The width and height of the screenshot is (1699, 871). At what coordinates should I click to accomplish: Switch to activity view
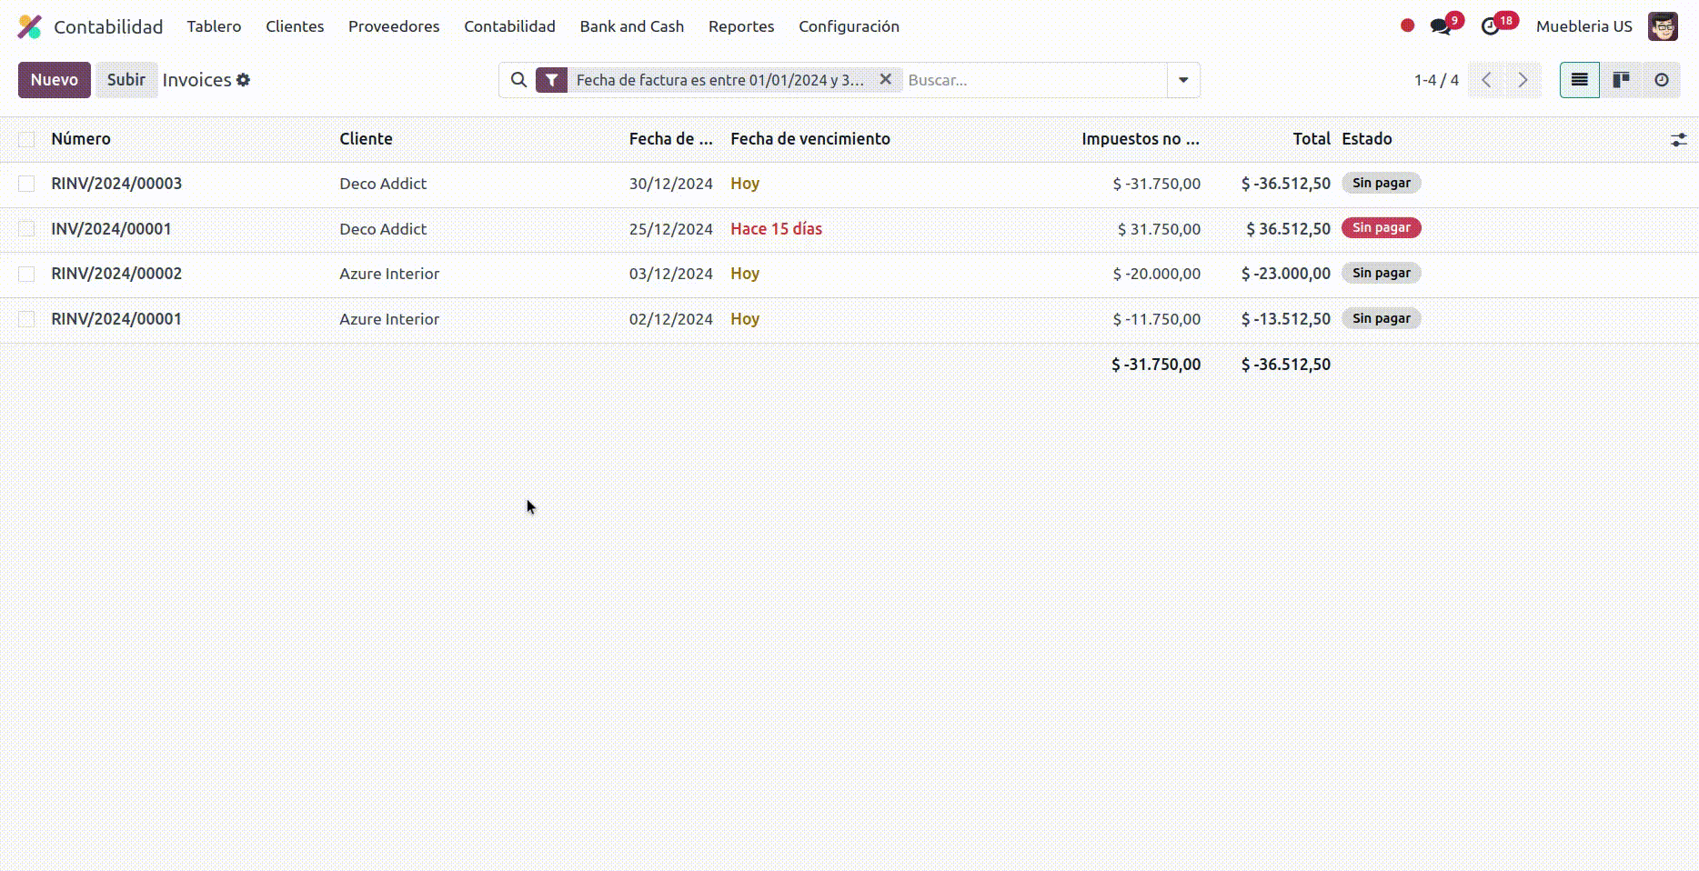[x=1661, y=80]
